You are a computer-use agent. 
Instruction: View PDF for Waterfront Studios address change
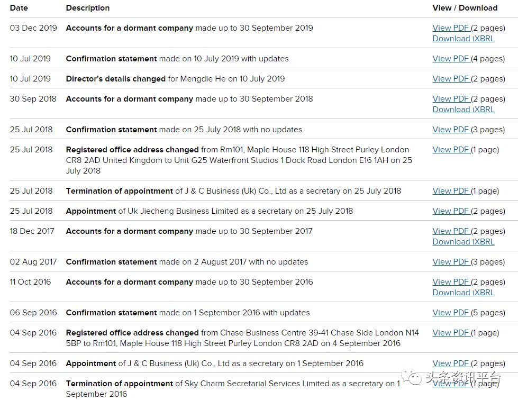coord(450,150)
